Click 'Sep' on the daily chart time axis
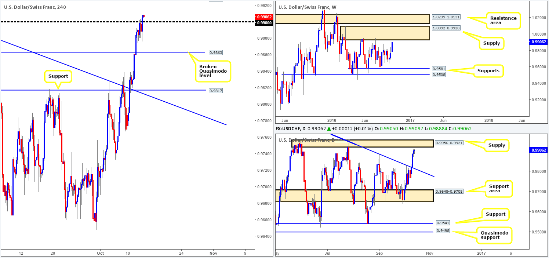This screenshot has height=258, width=549. pos(379,253)
